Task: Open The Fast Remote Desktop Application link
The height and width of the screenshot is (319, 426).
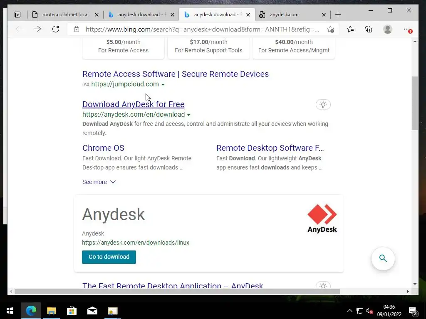Action: [x=173, y=285]
